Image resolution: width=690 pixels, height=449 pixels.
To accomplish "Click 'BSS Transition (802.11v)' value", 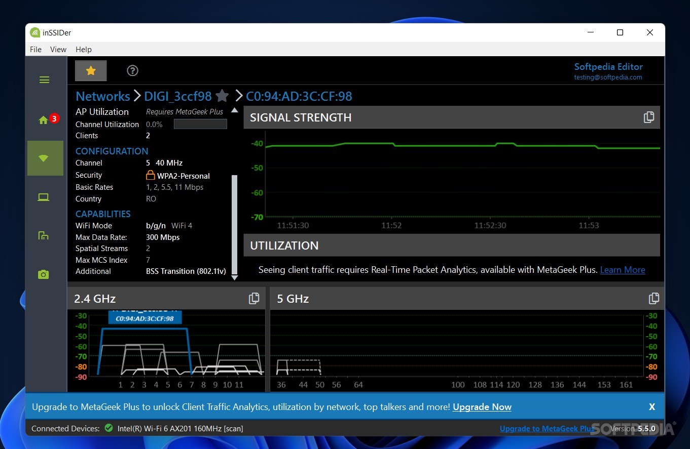I will point(186,271).
